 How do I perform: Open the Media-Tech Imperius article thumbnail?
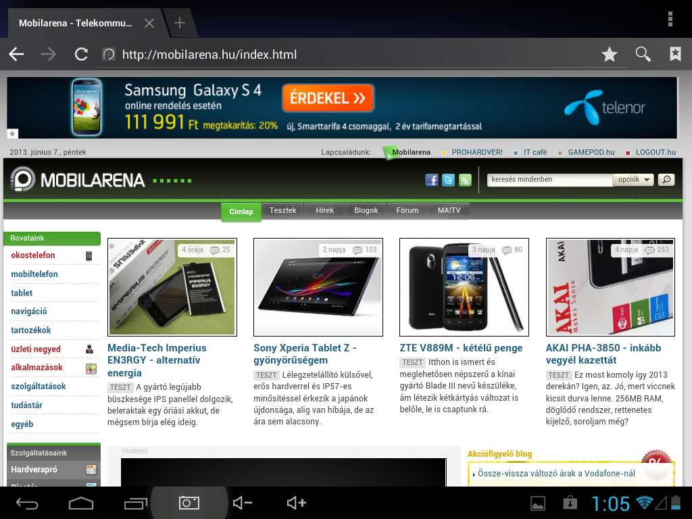click(x=172, y=287)
